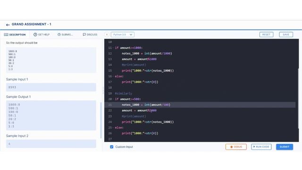Open the Submissions tab
The image size is (302, 170).
pyautogui.click(x=65, y=34)
